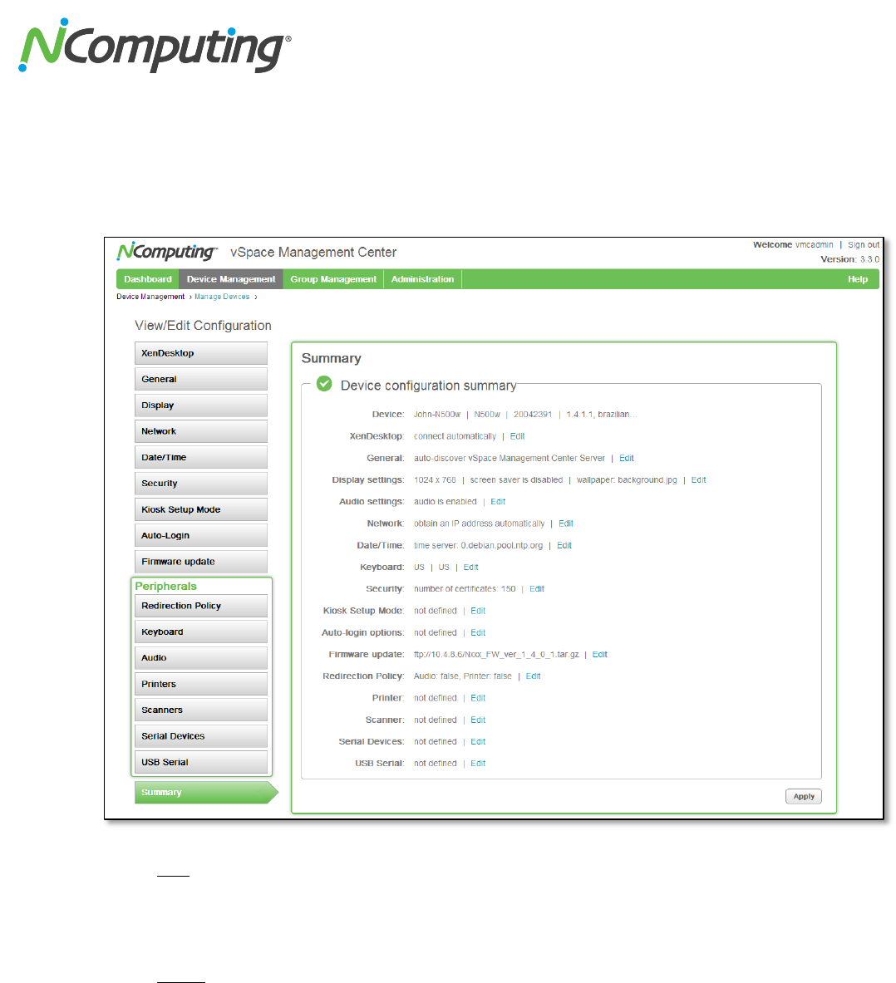Screen dimensions: 896x983
Task: Edit Scanner not defined row
Action: click(x=478, y=720)
